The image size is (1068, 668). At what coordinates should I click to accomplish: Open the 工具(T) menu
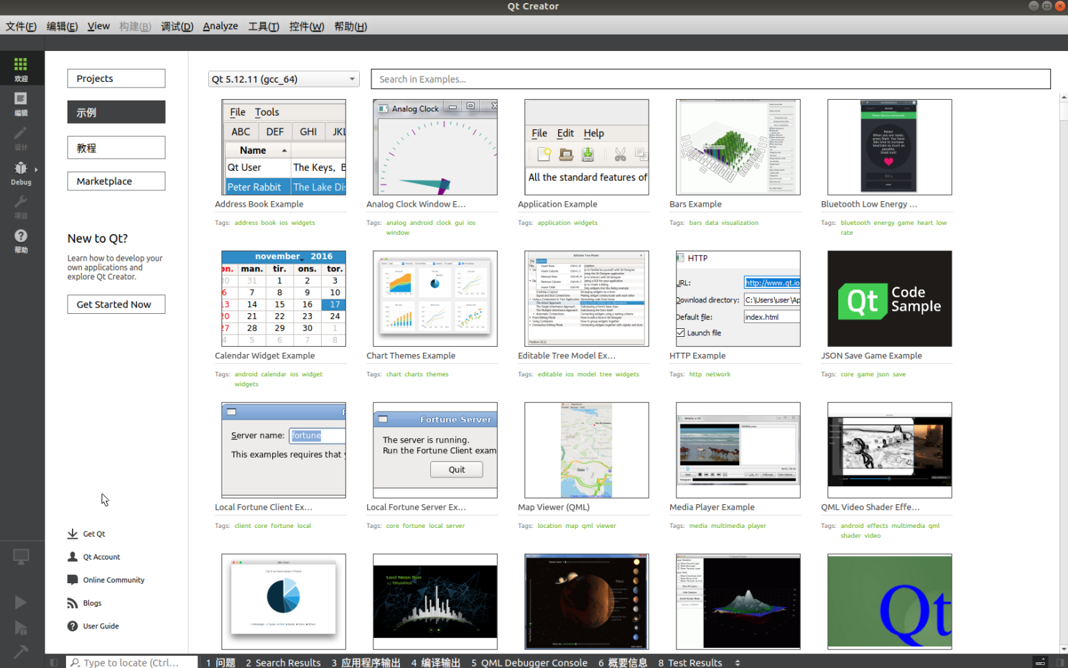pos(263,27)
